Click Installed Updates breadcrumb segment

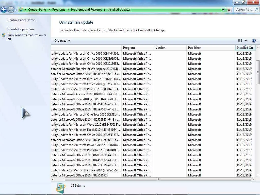tap(119, 10)
